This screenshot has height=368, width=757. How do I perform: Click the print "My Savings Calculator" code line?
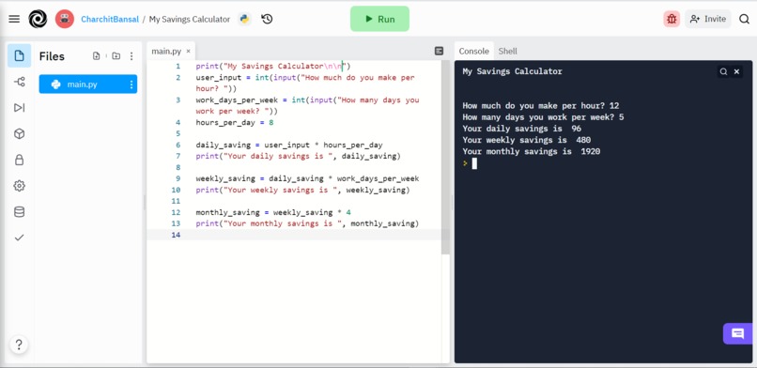click(x=273, y=67)
